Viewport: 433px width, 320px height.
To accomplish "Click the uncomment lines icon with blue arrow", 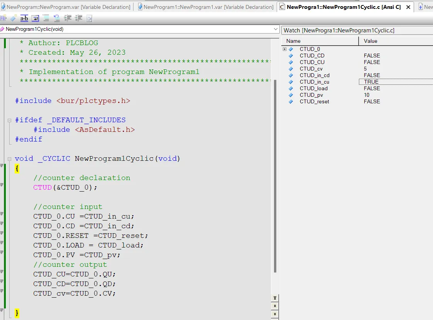I will coord(57,19).
